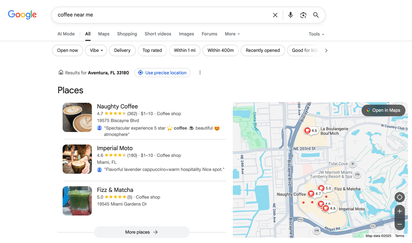Open the Fizz & Matcha listing title
The height and width of the screenshot is (243, 412).
tap(115, 190)
